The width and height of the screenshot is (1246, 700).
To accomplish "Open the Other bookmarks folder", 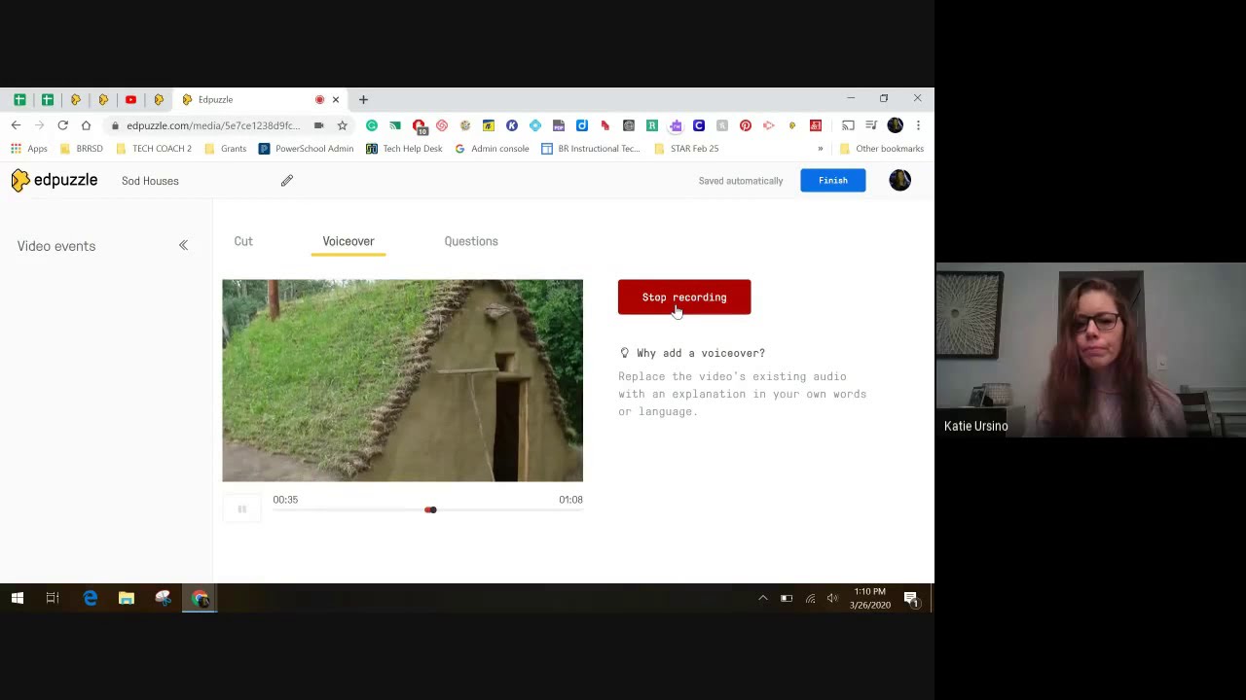I will (882, 149).
